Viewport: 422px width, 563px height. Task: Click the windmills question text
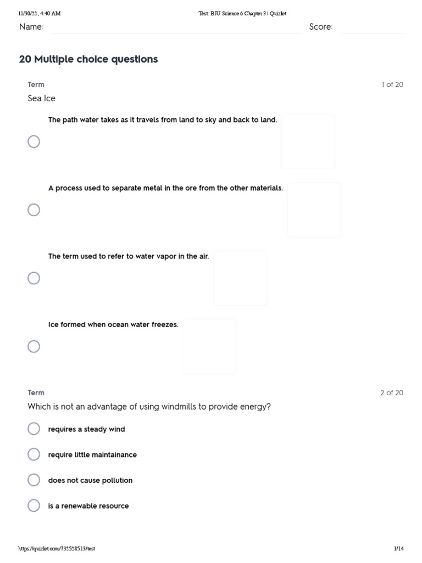click(x=149, y=407)
